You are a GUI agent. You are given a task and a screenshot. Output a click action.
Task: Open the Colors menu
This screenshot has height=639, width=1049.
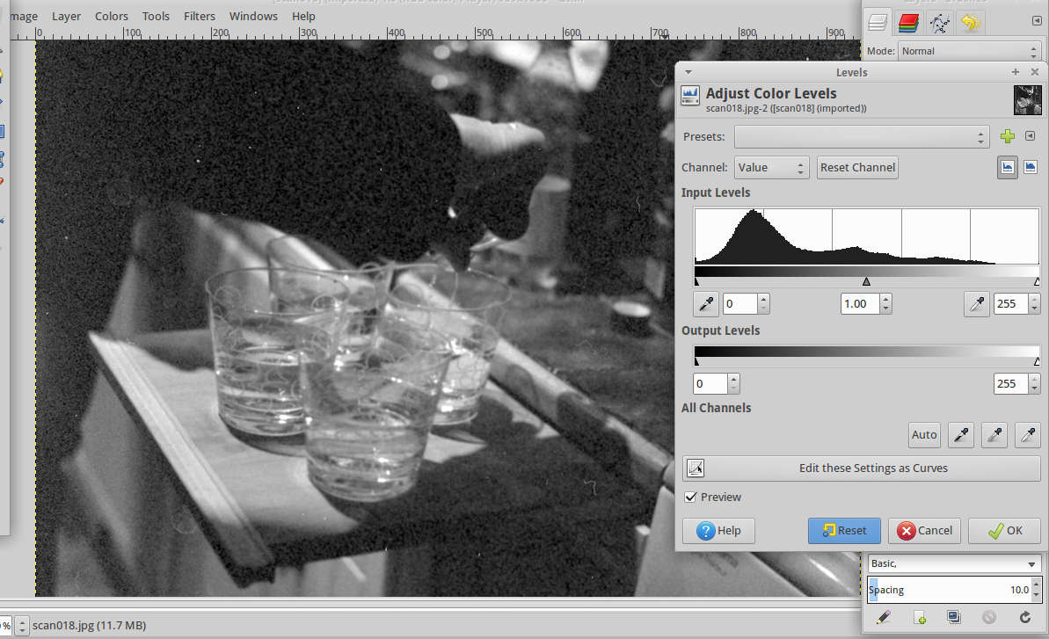(x=111, y=16)
